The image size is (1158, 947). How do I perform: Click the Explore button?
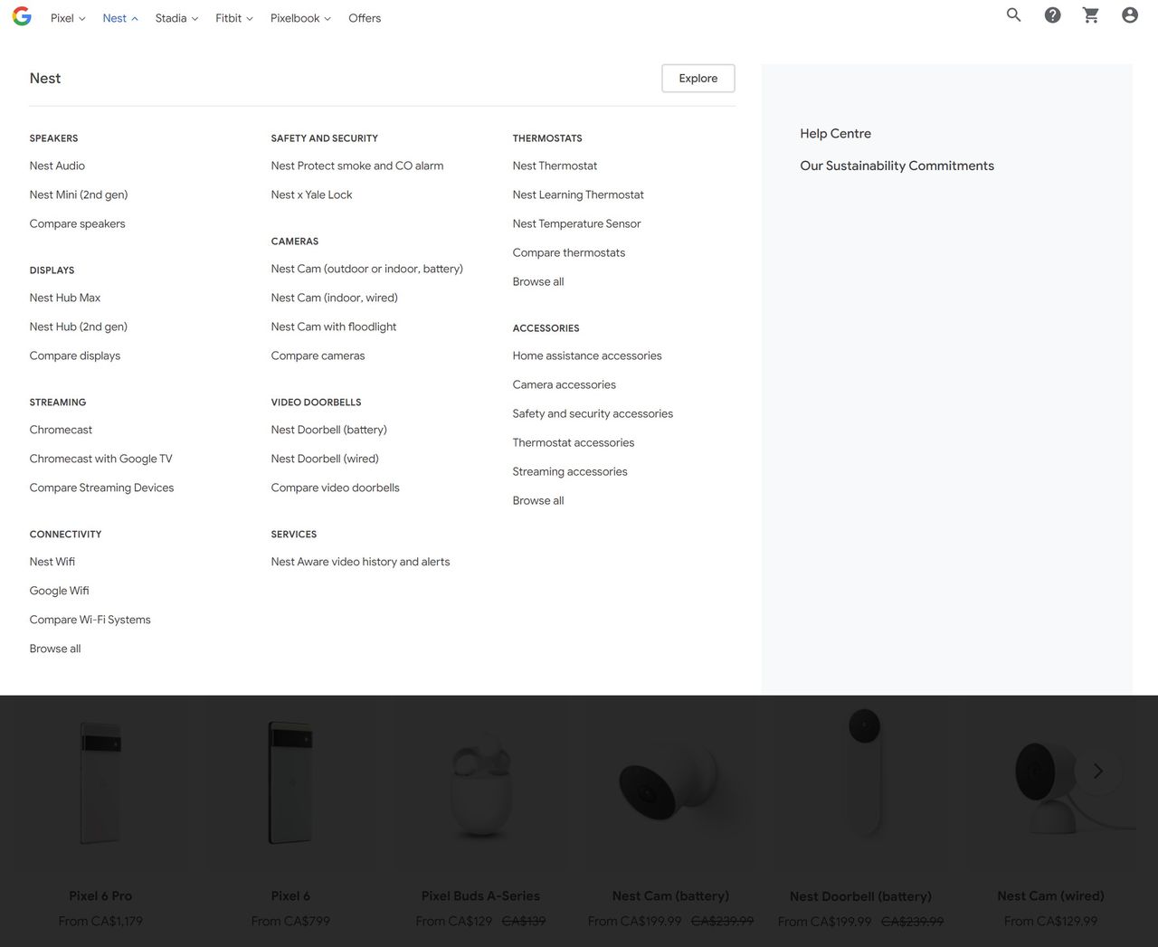(698, 79)
